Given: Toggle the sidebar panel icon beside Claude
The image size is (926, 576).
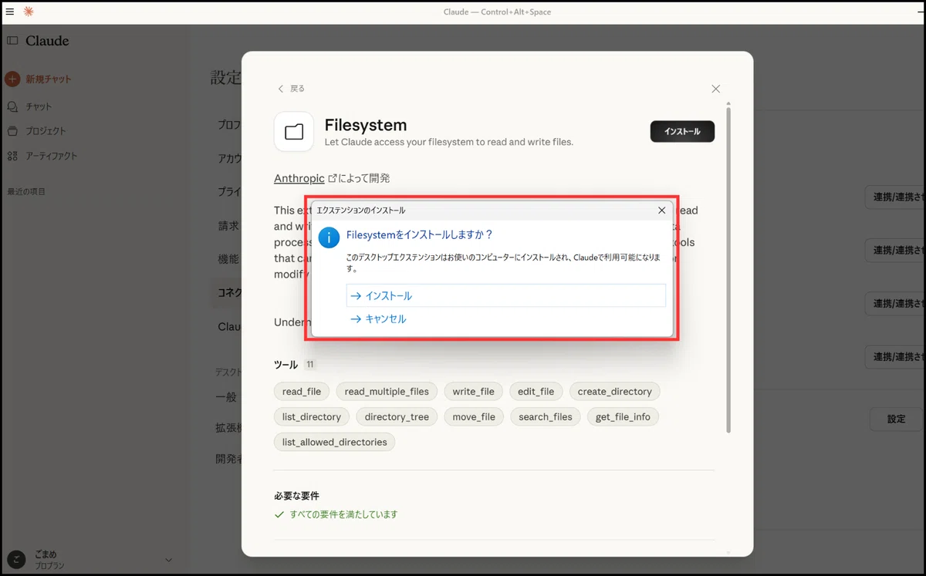Looking at the screenshot, I should coord(12,41).
